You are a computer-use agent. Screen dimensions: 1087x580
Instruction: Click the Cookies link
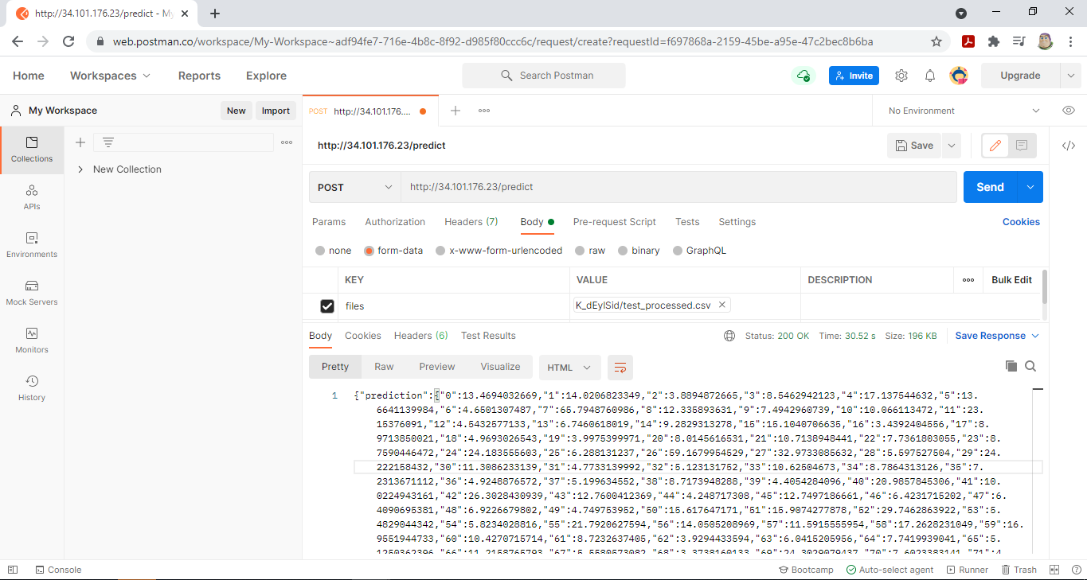[1021, 222]
